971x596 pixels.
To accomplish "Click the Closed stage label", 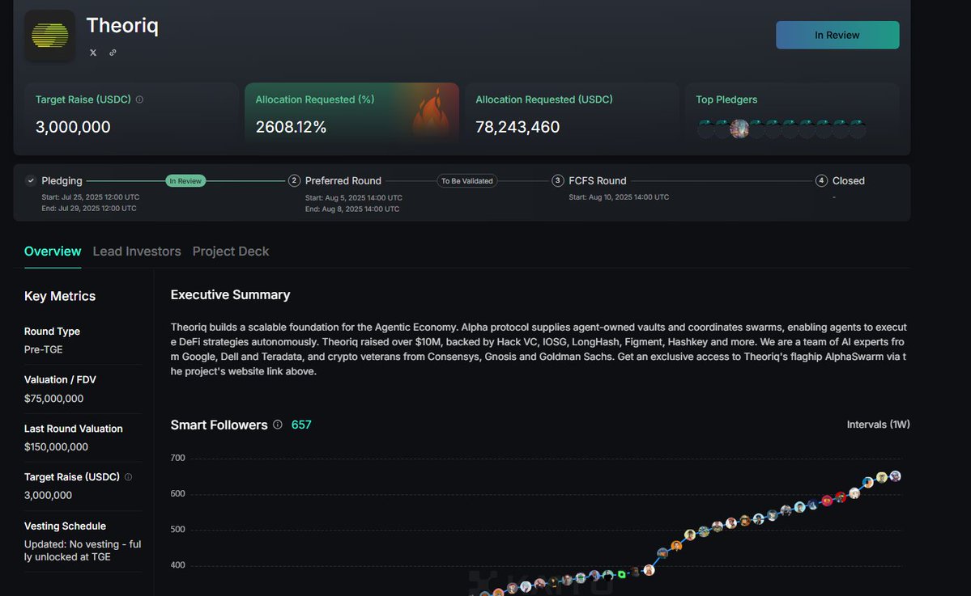I will tap(849, 180).
